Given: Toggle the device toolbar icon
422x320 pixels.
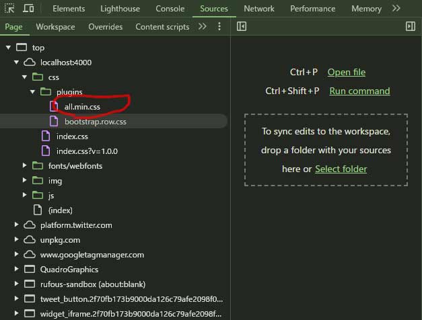Looking at the screenshot, I should [x=28, y=9].
